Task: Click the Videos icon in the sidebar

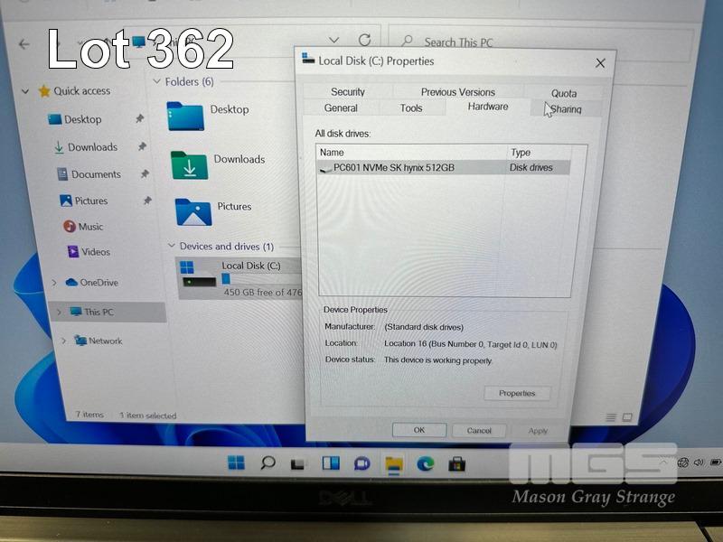Action: [x=73, y=252]
